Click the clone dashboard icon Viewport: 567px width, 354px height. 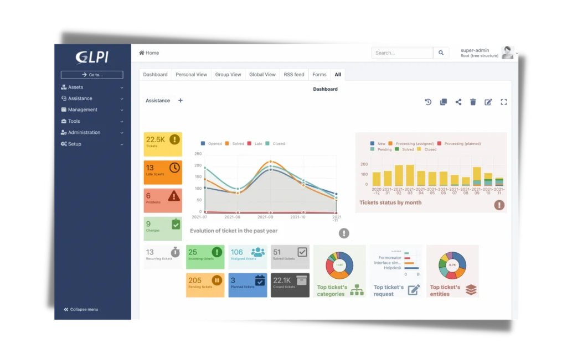[443, 102]
